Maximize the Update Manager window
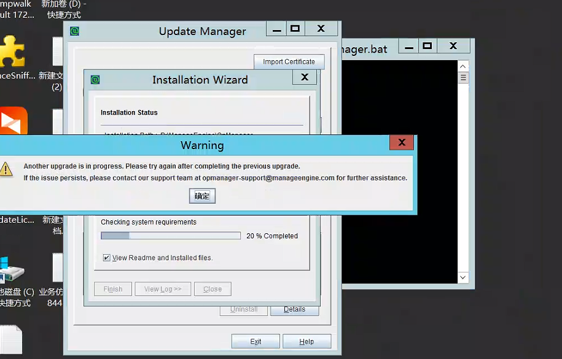The width and height of the screenshot is (562, 359). pyautogui.click(x=295, y=29)
